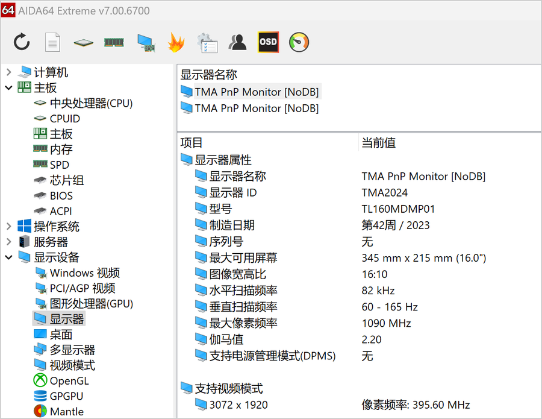Click the 显示器属性 group row
The height and width of the screenshot is (419, 542).
coord(223,160)
